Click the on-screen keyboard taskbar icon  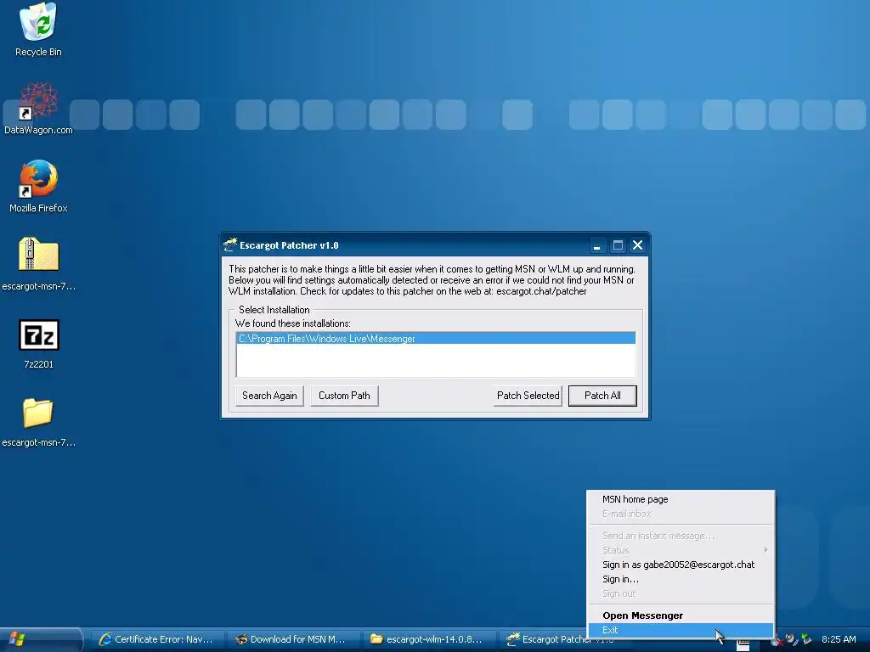click(743, 645)
